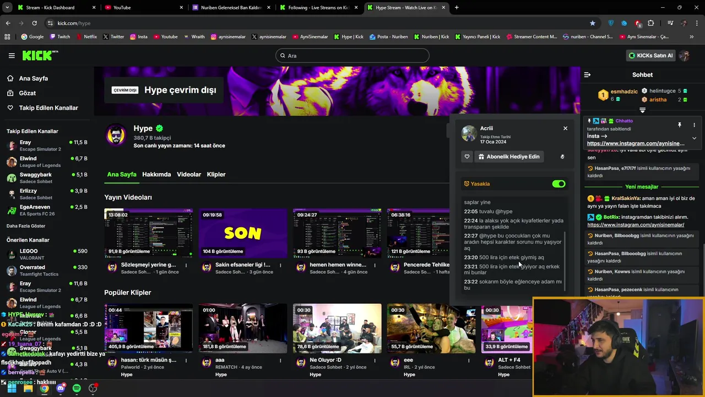Switch to Following - Live Streams tab
The height and width of the screenshot is (397, 705).
pos(318,8)
